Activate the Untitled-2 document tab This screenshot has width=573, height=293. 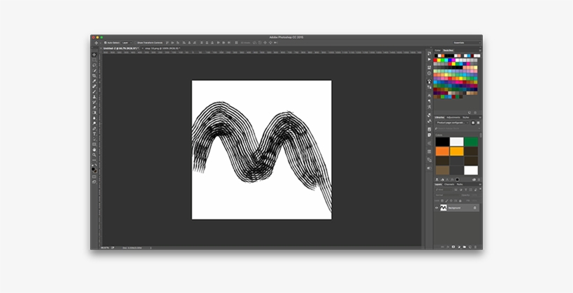(x=120, y=48)
